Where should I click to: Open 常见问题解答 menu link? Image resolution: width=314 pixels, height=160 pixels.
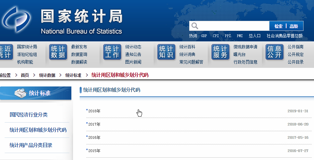click(x=191, y=62)
